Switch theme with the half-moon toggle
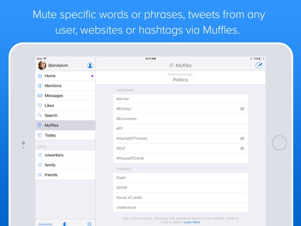Screen dimensions: 301x226 [x=65, y=224]
